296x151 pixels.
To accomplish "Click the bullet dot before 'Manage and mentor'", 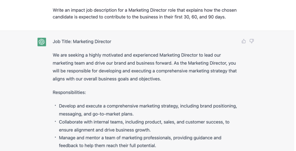I will (x=55, y=137).
